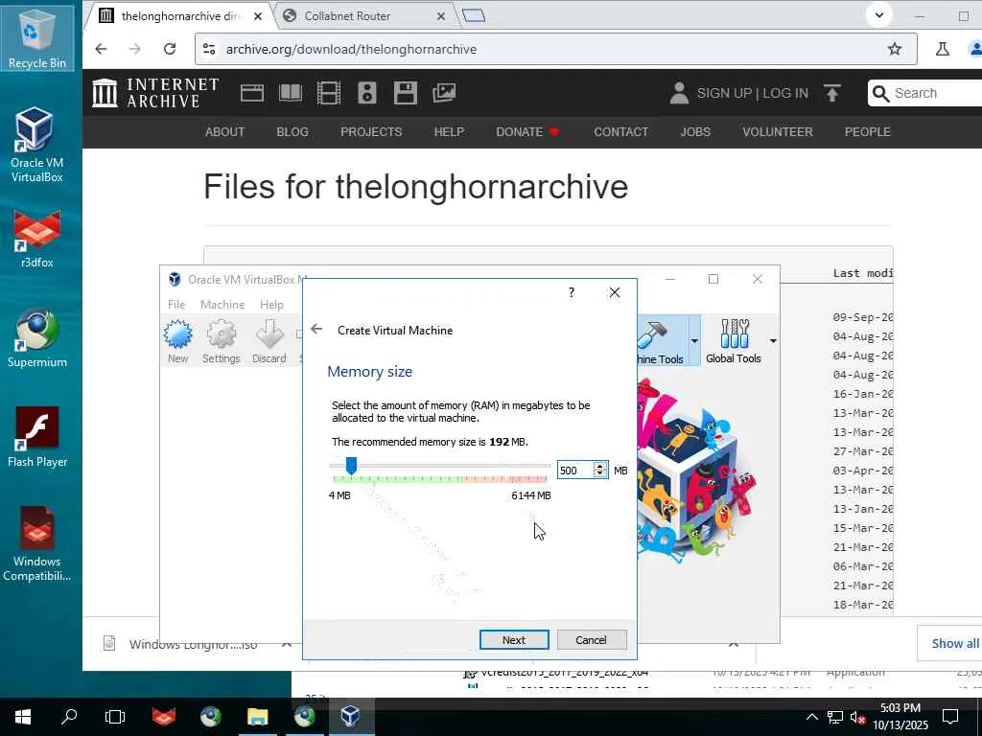Viewport: 982px width, 736px height.
Task: Open Settings in VirtualBox toolbar
Action: click(222, 341)
